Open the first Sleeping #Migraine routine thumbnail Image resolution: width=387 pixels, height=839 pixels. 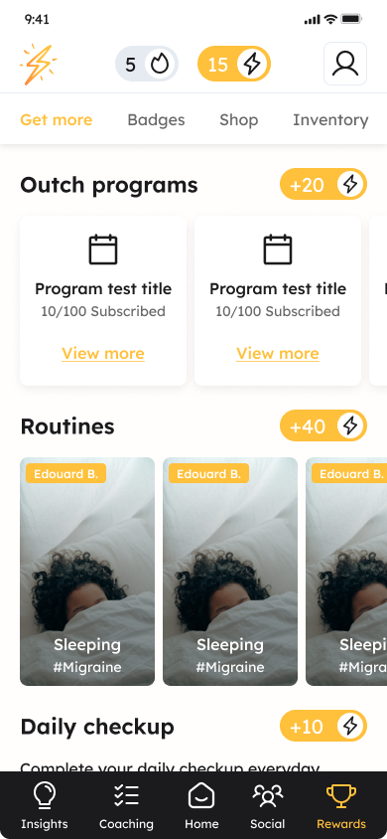pyautogui.click(x=87, y=572)
